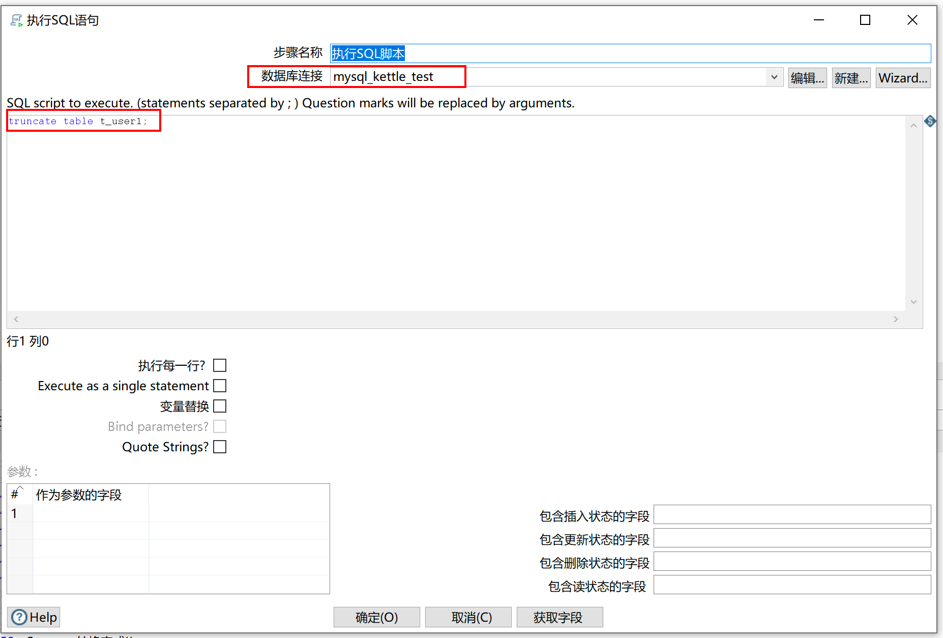Click the 包含更新状态的字段 input
Screen dimensions: 943x638
792,538
